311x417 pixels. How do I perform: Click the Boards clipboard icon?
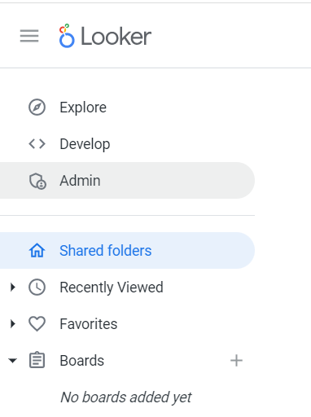[37, 360]
